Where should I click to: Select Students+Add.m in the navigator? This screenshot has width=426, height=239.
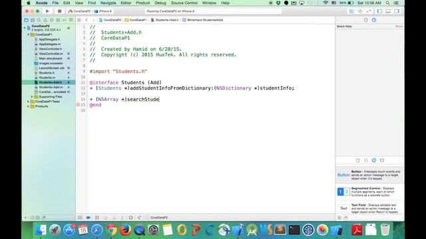49,87
